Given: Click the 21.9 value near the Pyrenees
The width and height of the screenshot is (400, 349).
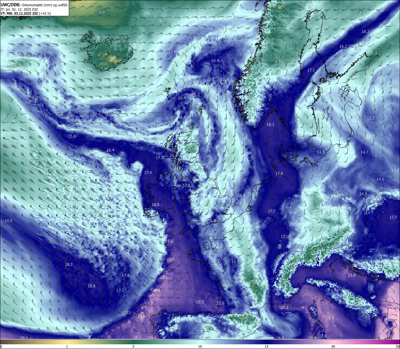Looking at the screenshot, I should (x=220, y=303).
